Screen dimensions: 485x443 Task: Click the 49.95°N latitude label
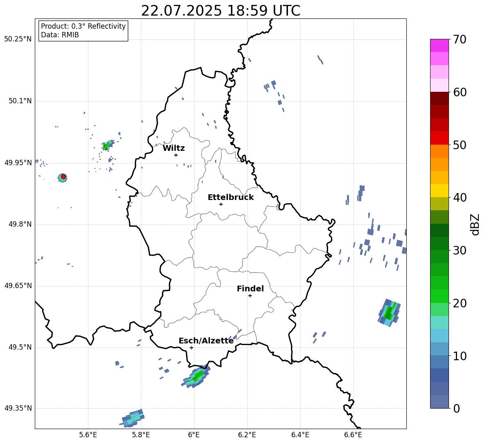pyautogui.click(x=18, y=163)
